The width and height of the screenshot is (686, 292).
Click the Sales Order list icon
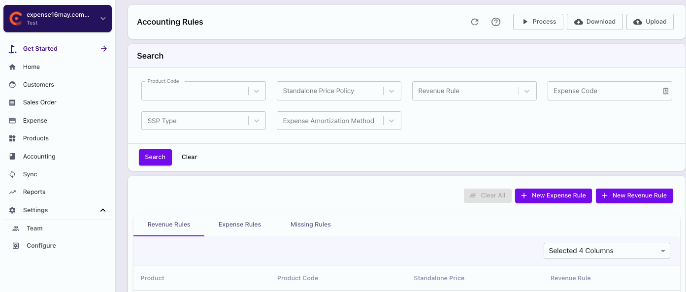point(13,102)
